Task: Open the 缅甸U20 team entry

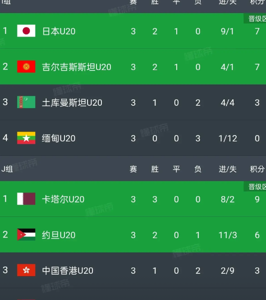Action: (59, 138)
